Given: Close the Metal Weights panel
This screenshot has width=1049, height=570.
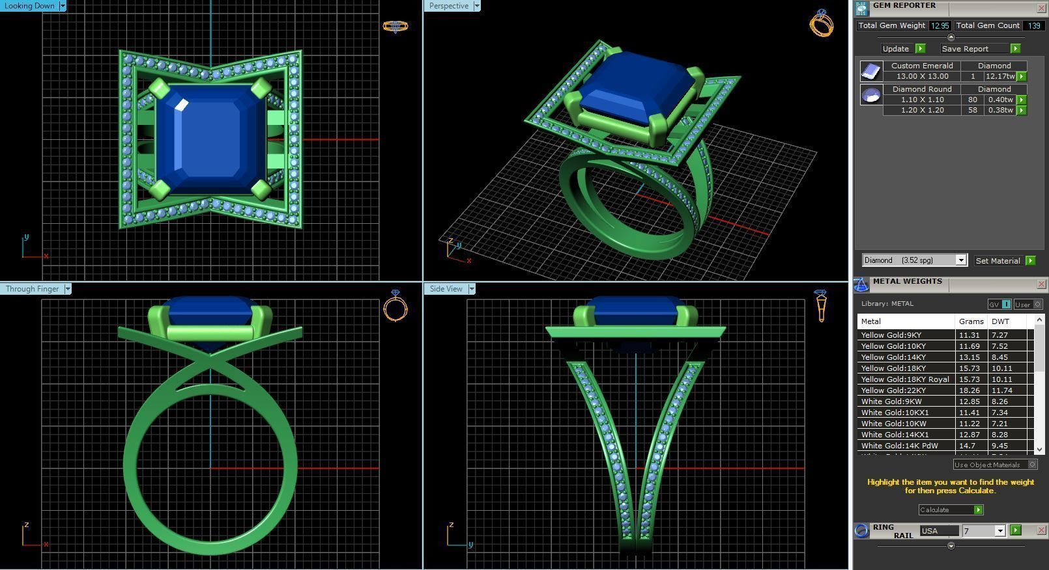Looking at the screenshot, I should coord(1041,284).
